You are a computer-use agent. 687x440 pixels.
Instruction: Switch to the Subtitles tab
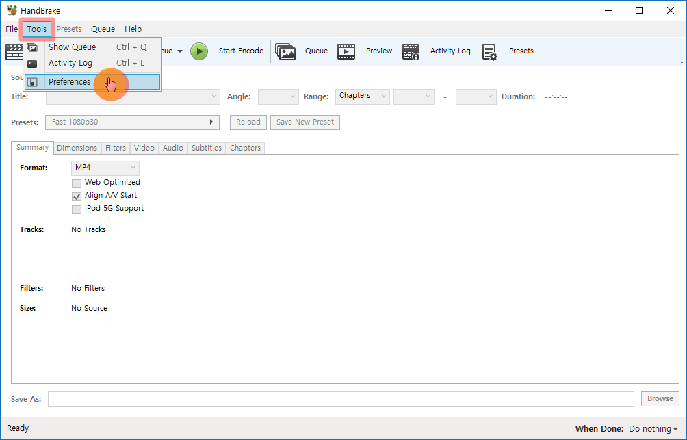point(207,148)
